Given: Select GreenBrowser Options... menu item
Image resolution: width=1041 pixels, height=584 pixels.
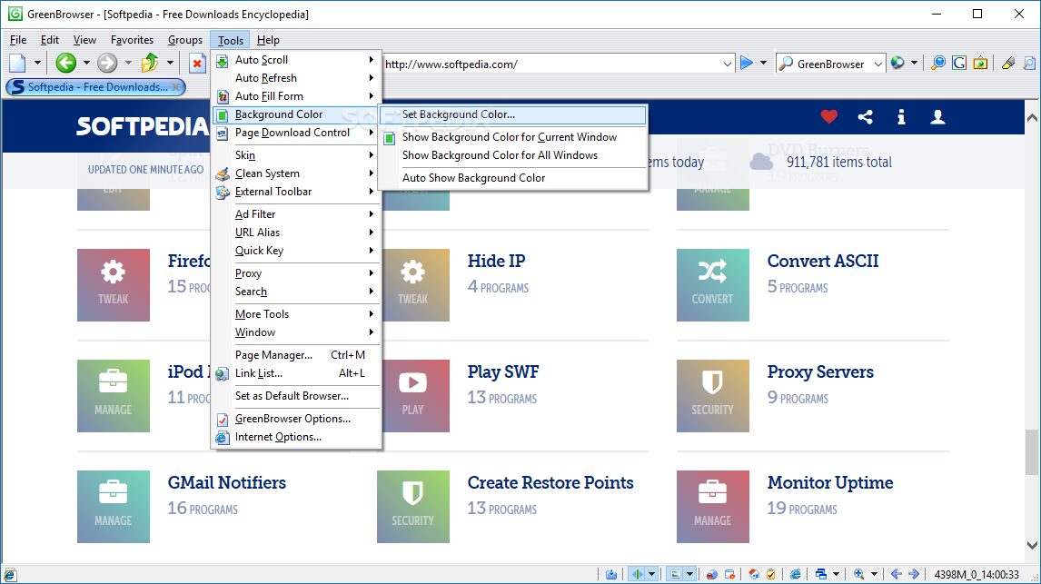Looking at the screenshot, I should click(x=295, y=418).
